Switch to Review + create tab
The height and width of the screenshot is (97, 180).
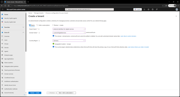tap(58, 25)
